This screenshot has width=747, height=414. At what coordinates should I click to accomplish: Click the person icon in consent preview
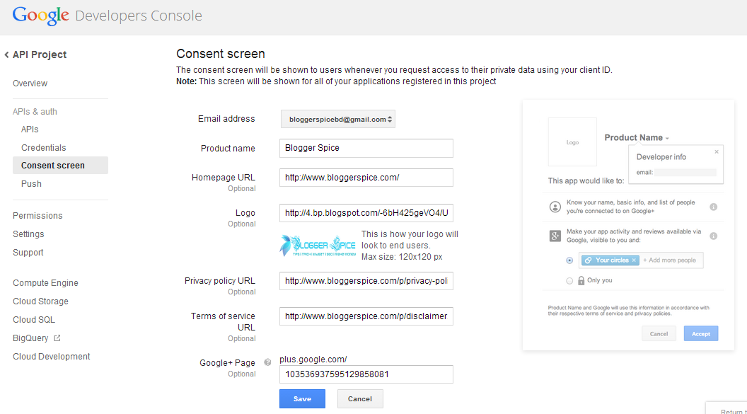click(x=555, y=206)
